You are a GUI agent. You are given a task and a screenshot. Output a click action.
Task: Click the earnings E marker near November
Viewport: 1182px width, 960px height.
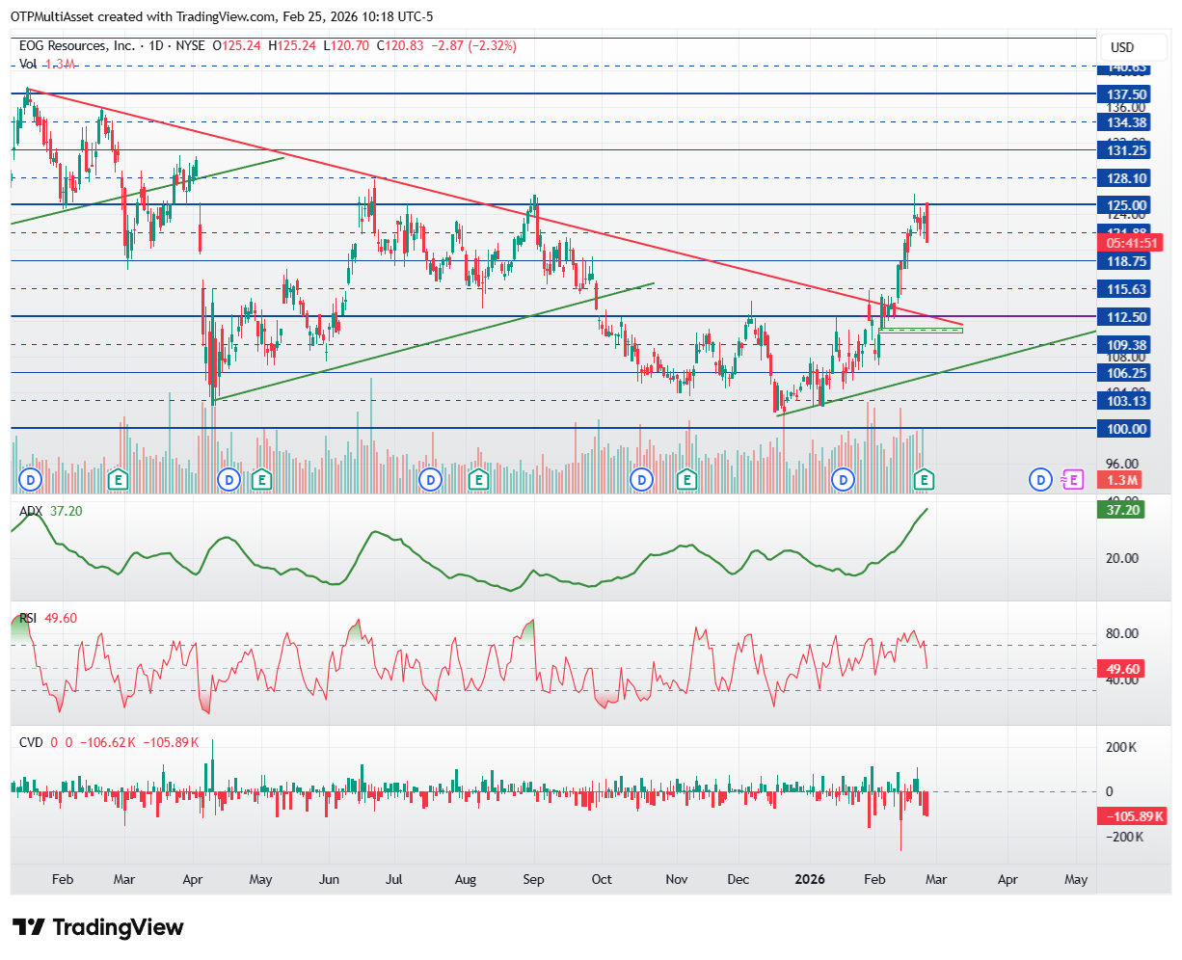(686, 478)
